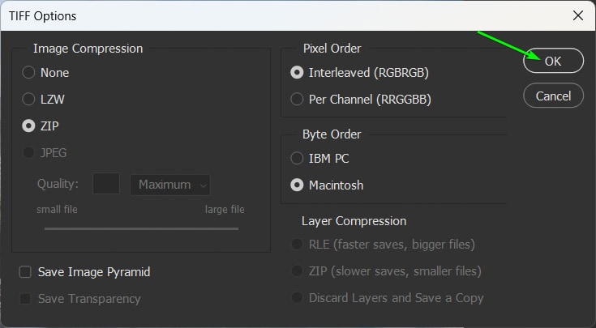Open the Maximum quality dropdown
The width and height of the screenshot is (596, 328).
pyautogui.click(x=170, y=185)
